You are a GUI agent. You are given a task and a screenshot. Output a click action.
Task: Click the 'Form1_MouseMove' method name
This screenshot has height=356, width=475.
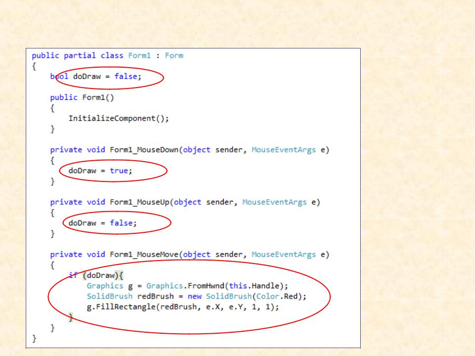144,255
